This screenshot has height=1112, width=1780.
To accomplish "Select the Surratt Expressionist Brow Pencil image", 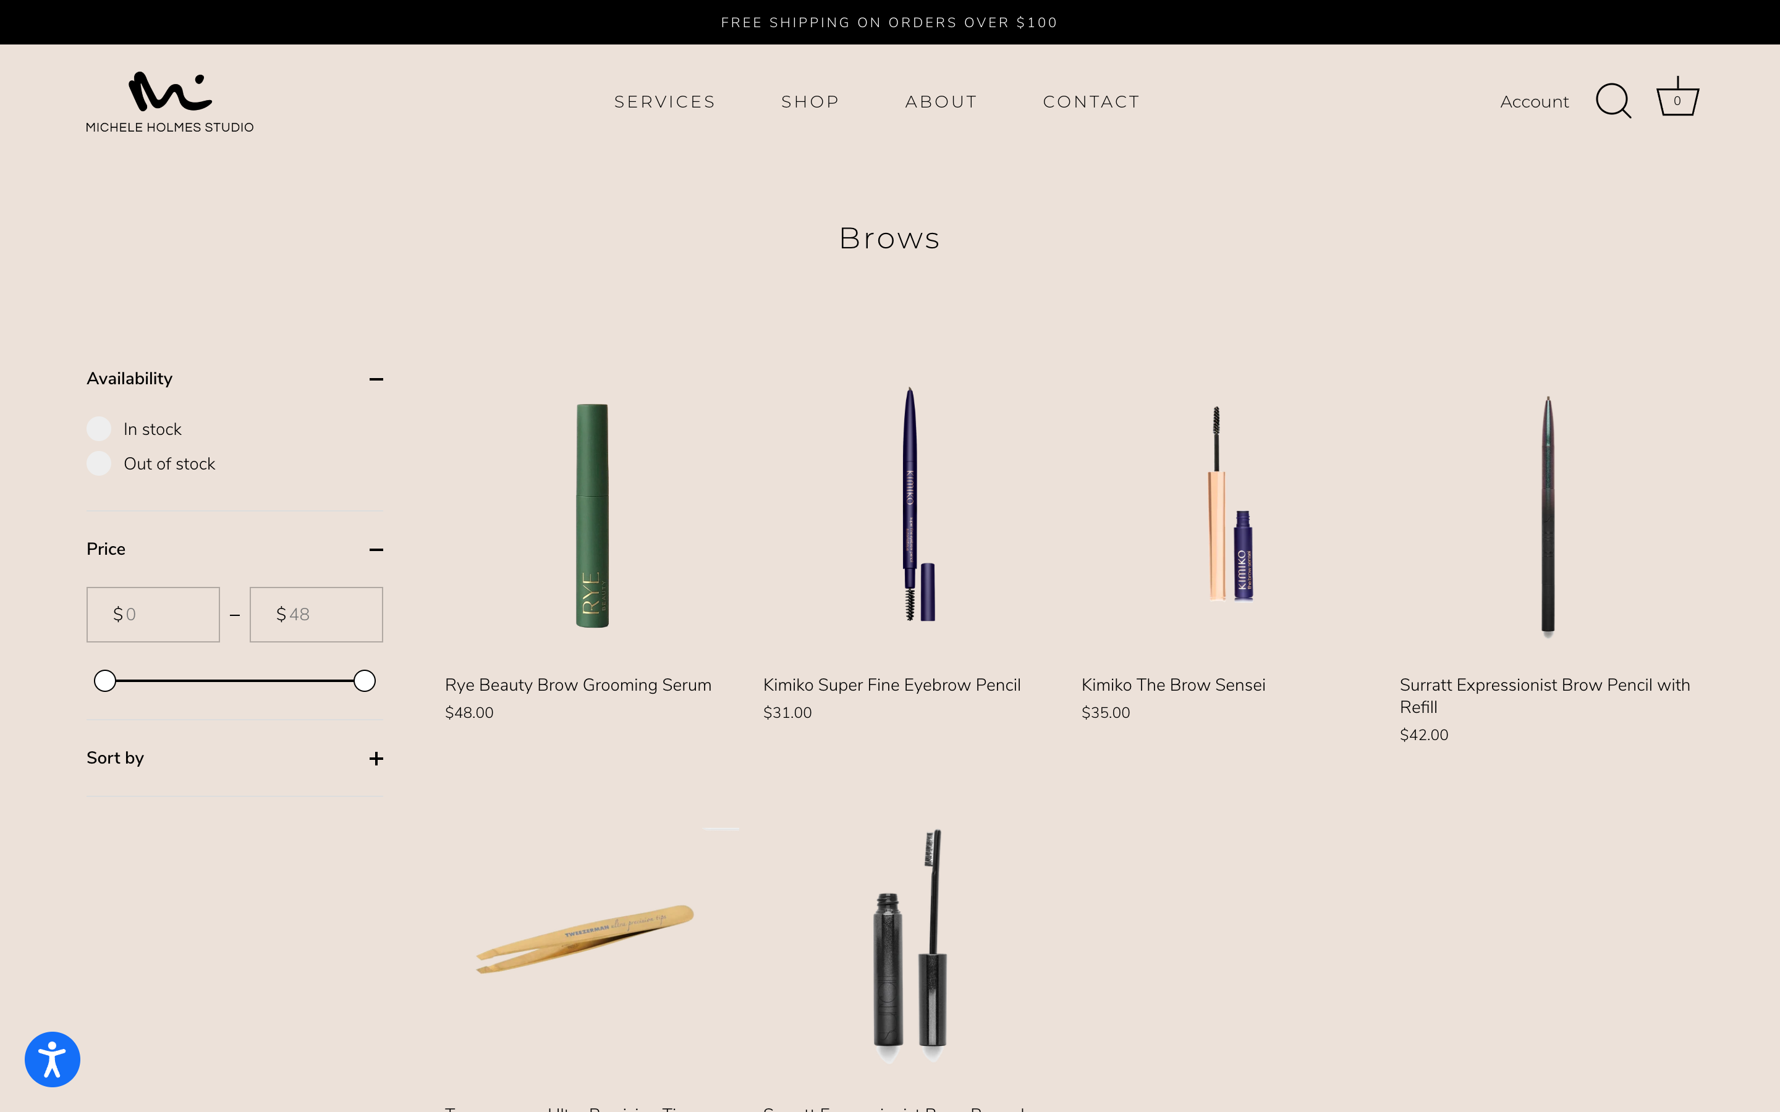I will (x=1547, y=515).
